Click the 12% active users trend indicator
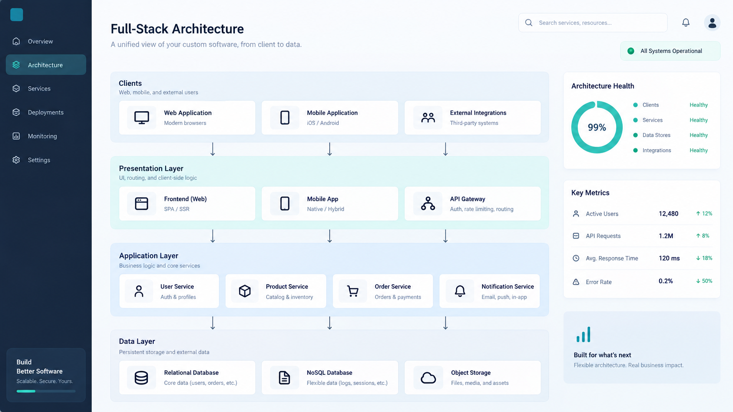The height and width of the screenshot is (412, 733). pyautogui.click(x=704, y=214)
